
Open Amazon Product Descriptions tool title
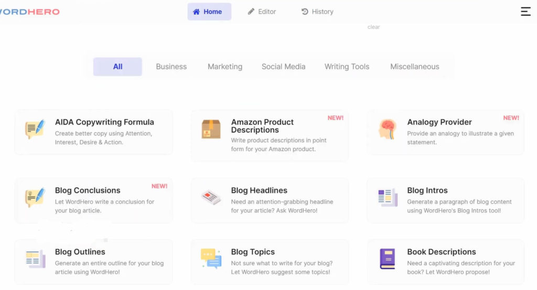click(x=262, y=126)
